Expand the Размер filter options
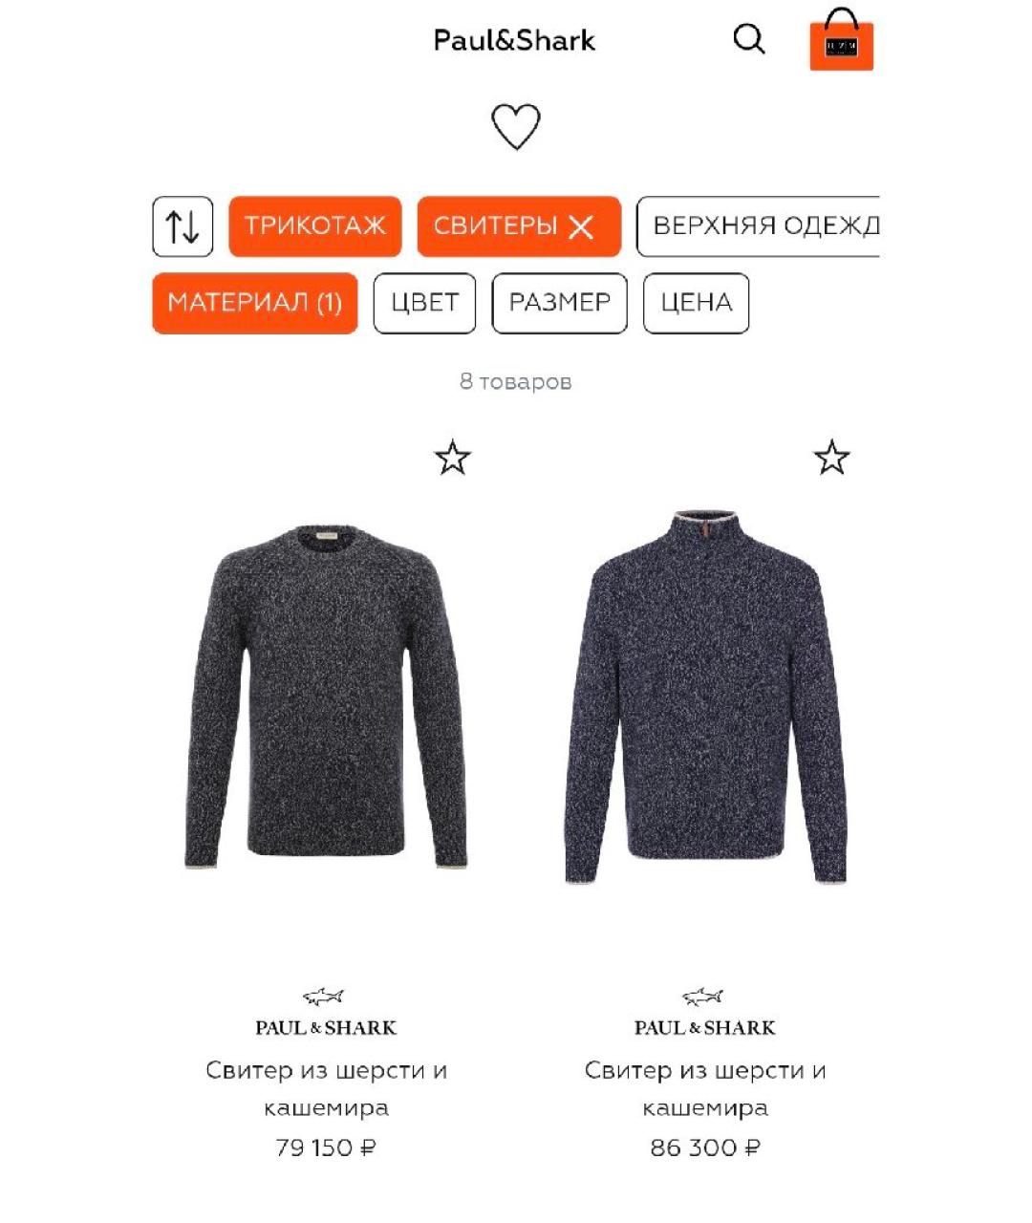The width and height of the screenshot is (1032, 1223). tap(560, 304)
